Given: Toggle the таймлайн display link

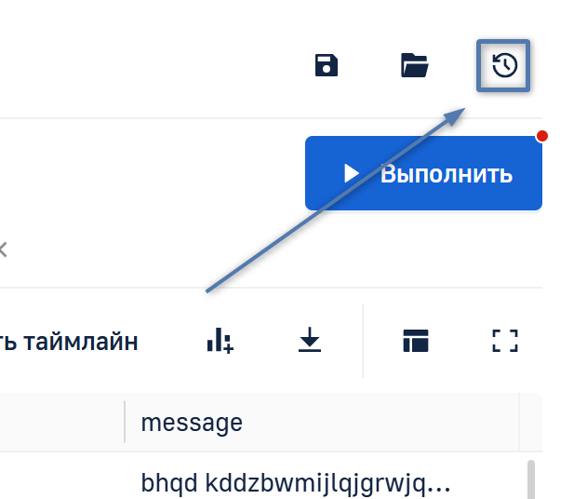Looking at the screenshot, I should (x=69, y=342).
